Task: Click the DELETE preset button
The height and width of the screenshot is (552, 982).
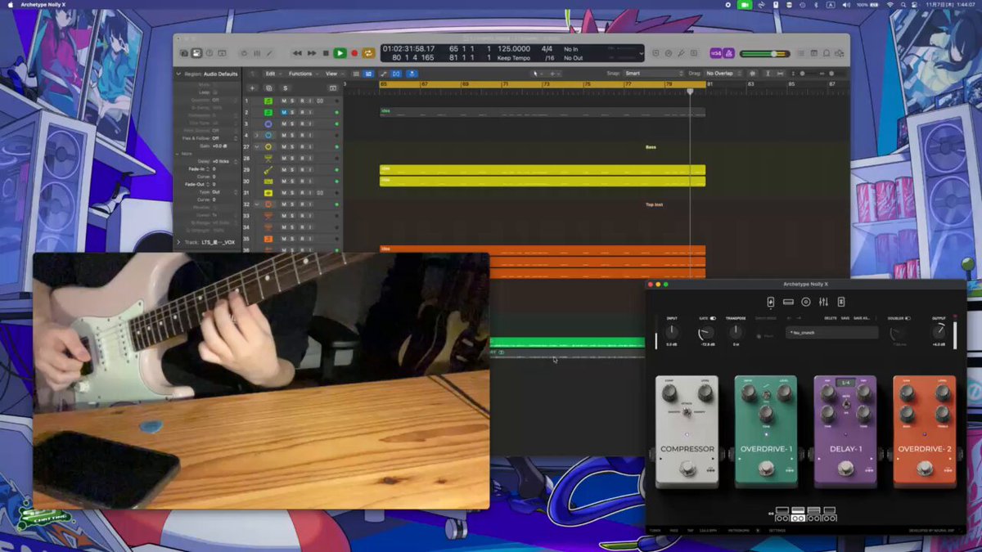Action: pos(830,318)
